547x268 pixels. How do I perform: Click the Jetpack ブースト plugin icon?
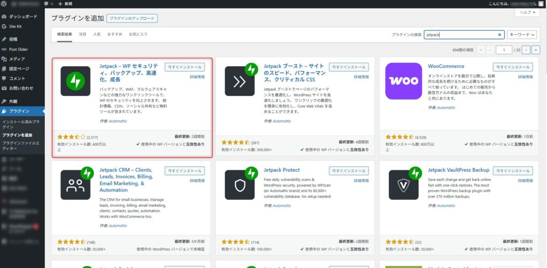coord(240,81)
